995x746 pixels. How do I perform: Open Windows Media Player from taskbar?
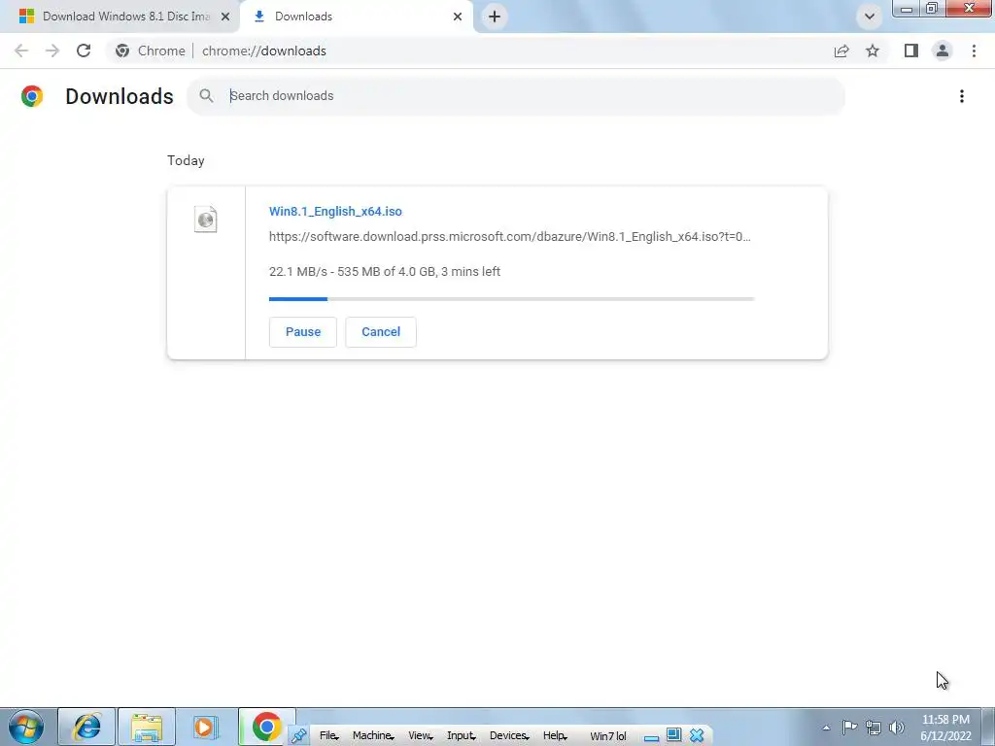click(204, 727)
